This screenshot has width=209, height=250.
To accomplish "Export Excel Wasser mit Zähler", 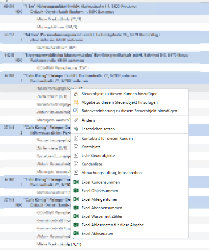I will point(104,216).
